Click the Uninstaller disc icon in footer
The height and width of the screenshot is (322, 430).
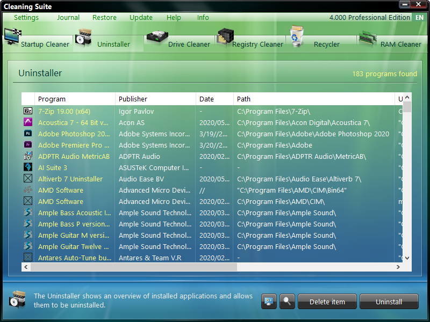[x=17, y=299]
